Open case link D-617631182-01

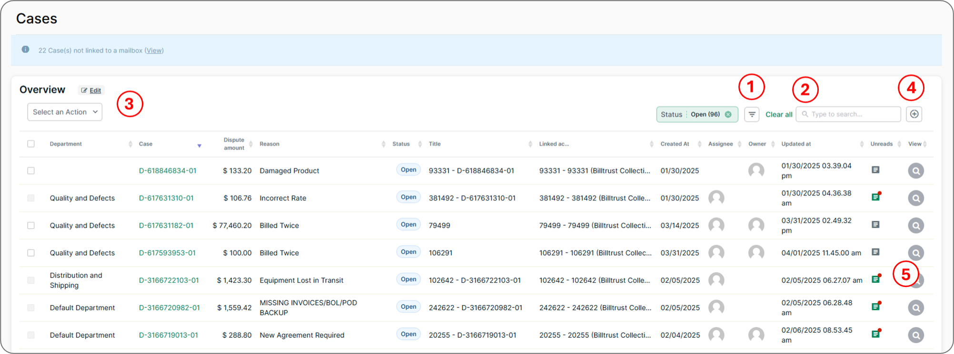[x=166, y=225]
